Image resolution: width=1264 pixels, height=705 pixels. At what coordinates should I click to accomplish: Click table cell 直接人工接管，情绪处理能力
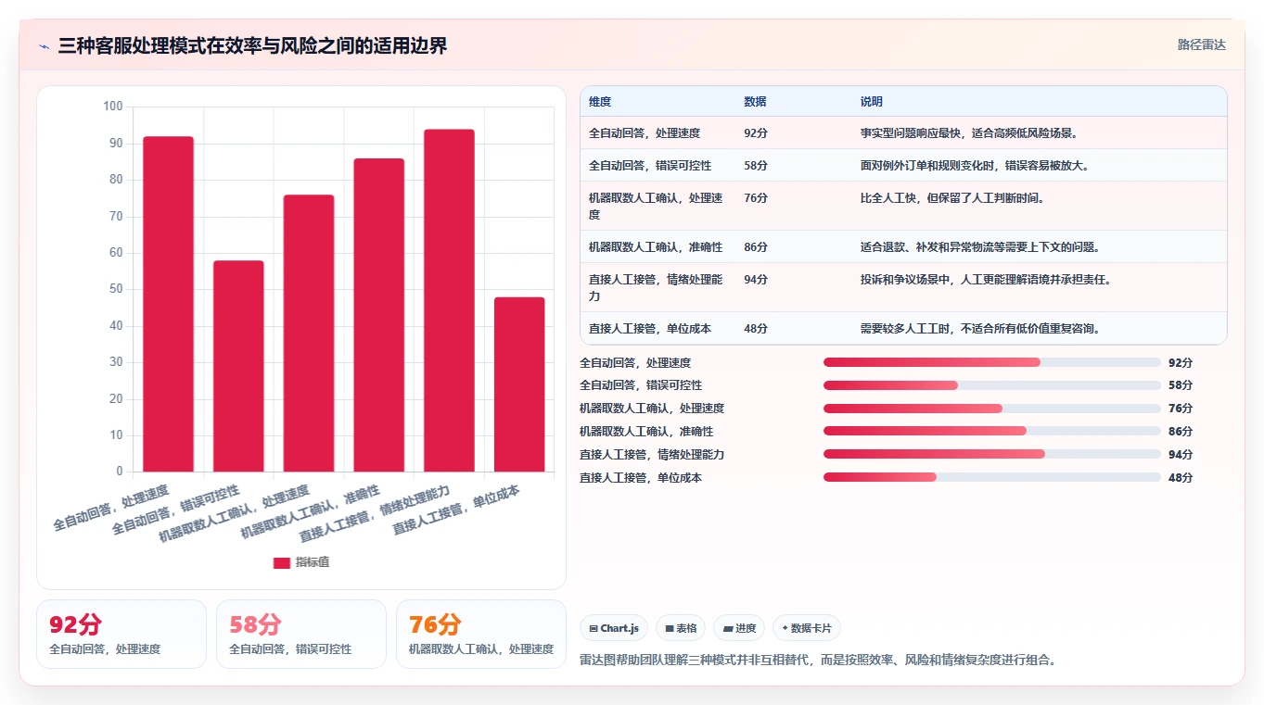click(x=656, y=287)
